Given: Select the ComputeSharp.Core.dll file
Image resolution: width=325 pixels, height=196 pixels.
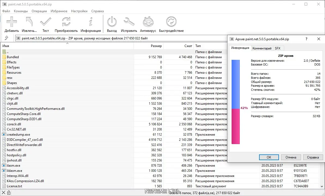Looking at the screenshot, I should coord(24,114).
